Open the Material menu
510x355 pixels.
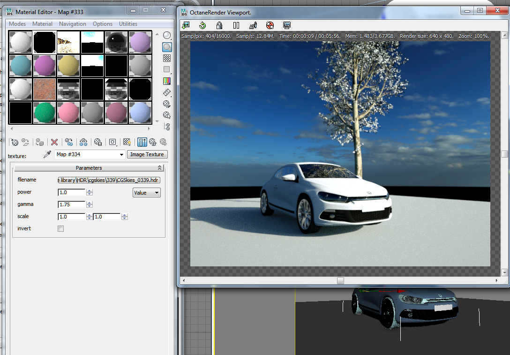click(x=42, y=24)
